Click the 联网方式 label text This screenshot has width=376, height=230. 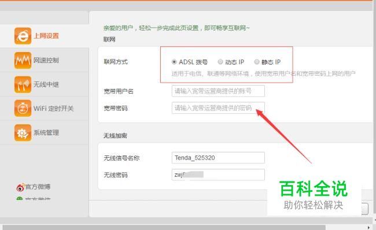pyautogui.click(x=116, y=62)
